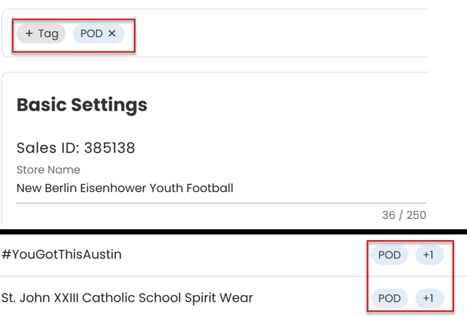Click the Store Name field label

tap(48, 170)
